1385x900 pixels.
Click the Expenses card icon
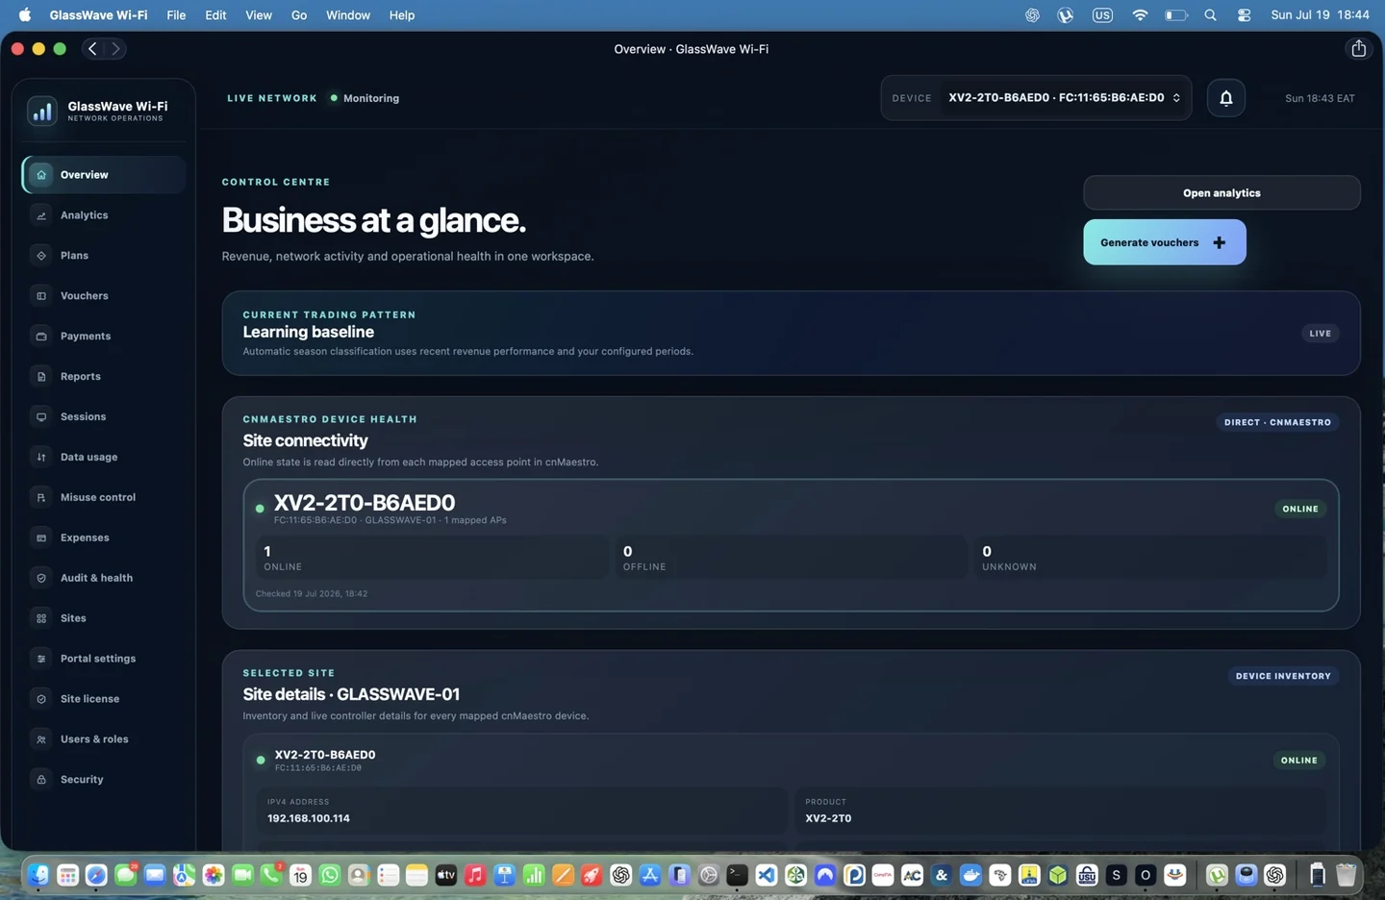pyautogui.click(x=41, y=538)
